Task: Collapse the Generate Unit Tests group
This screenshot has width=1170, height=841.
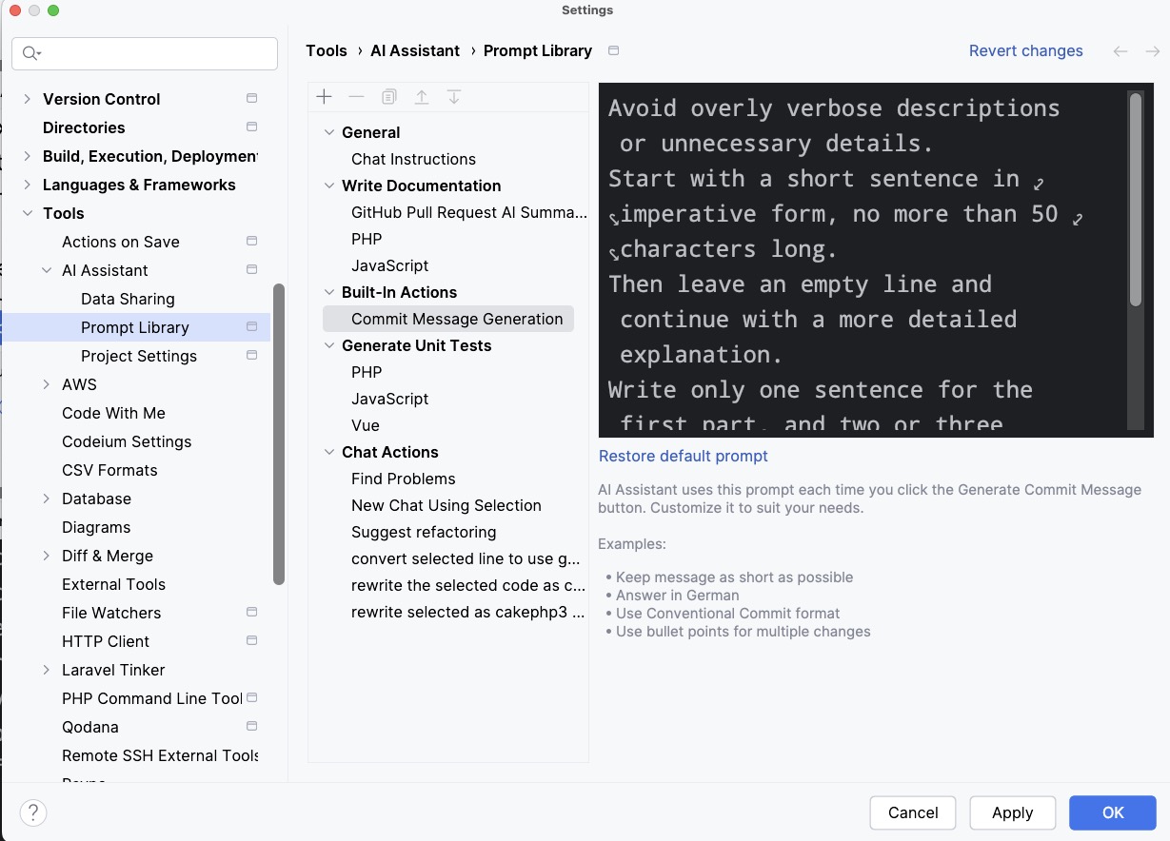Action: pos(329,345)
